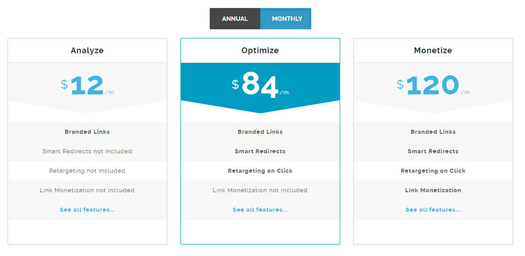This screenshot has height=256, width=525.
Task: Select Monthly billing option
Action: 287,19
